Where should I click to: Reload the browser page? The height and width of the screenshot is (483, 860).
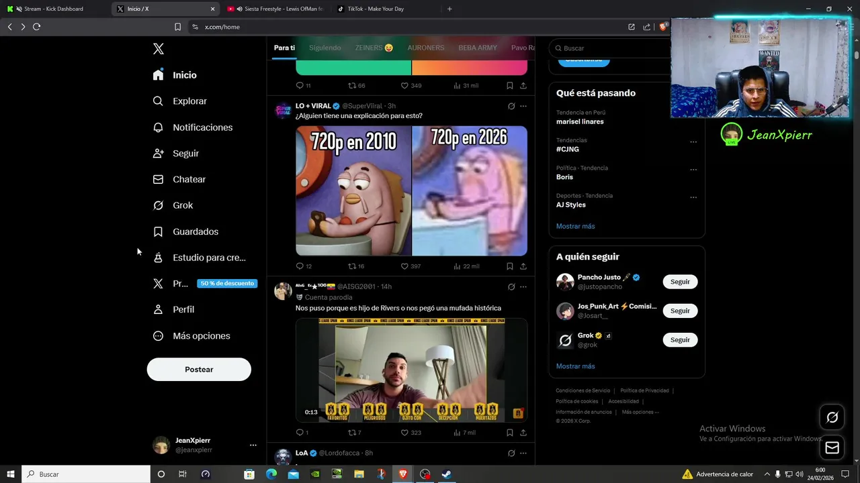(37, 27)
